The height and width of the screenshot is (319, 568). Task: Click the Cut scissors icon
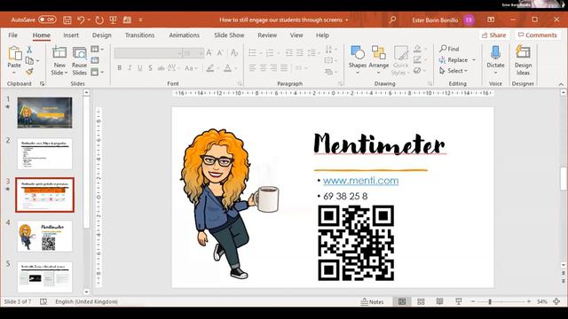pyautogui.click(x=29, y=50)
